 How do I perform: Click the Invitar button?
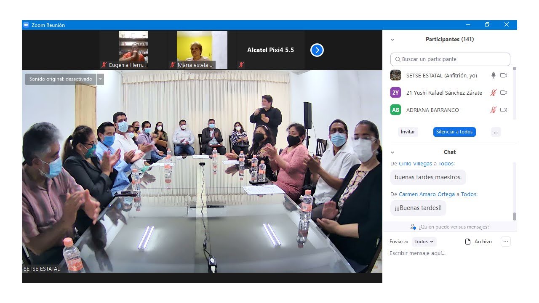point(408,132)
